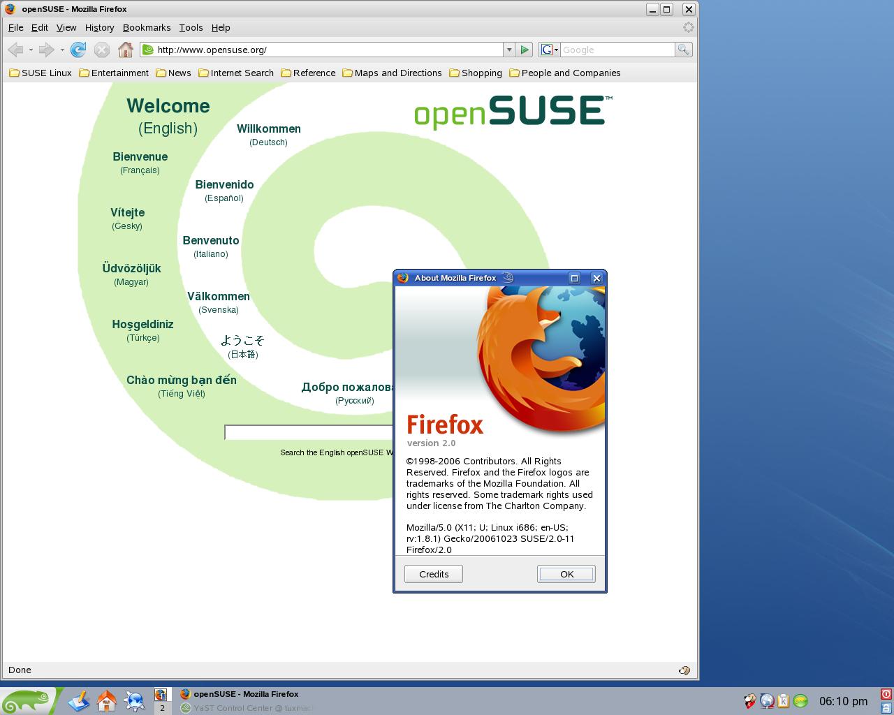Screen dimensions: 894x715
Task: Launch the office writer icon in the panel
Action: tap(79, 700)
